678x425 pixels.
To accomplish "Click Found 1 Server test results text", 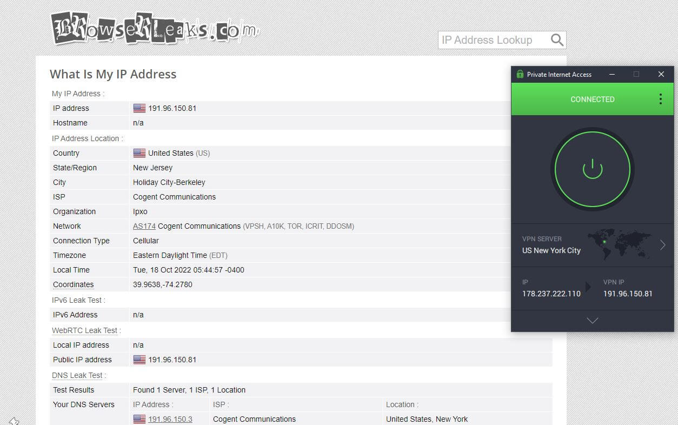I will pyautogui.click(x=189, y=390).
